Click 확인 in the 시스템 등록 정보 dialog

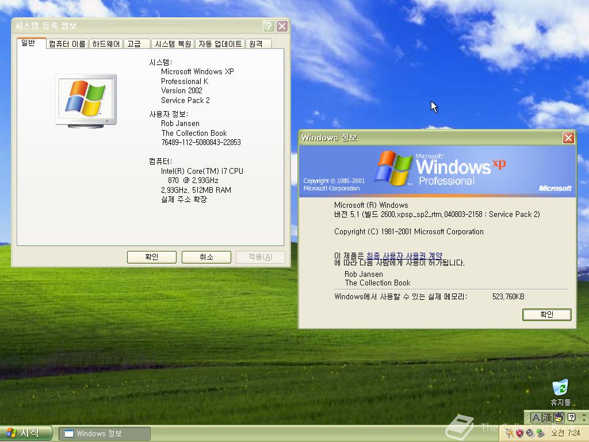(152, 257)
